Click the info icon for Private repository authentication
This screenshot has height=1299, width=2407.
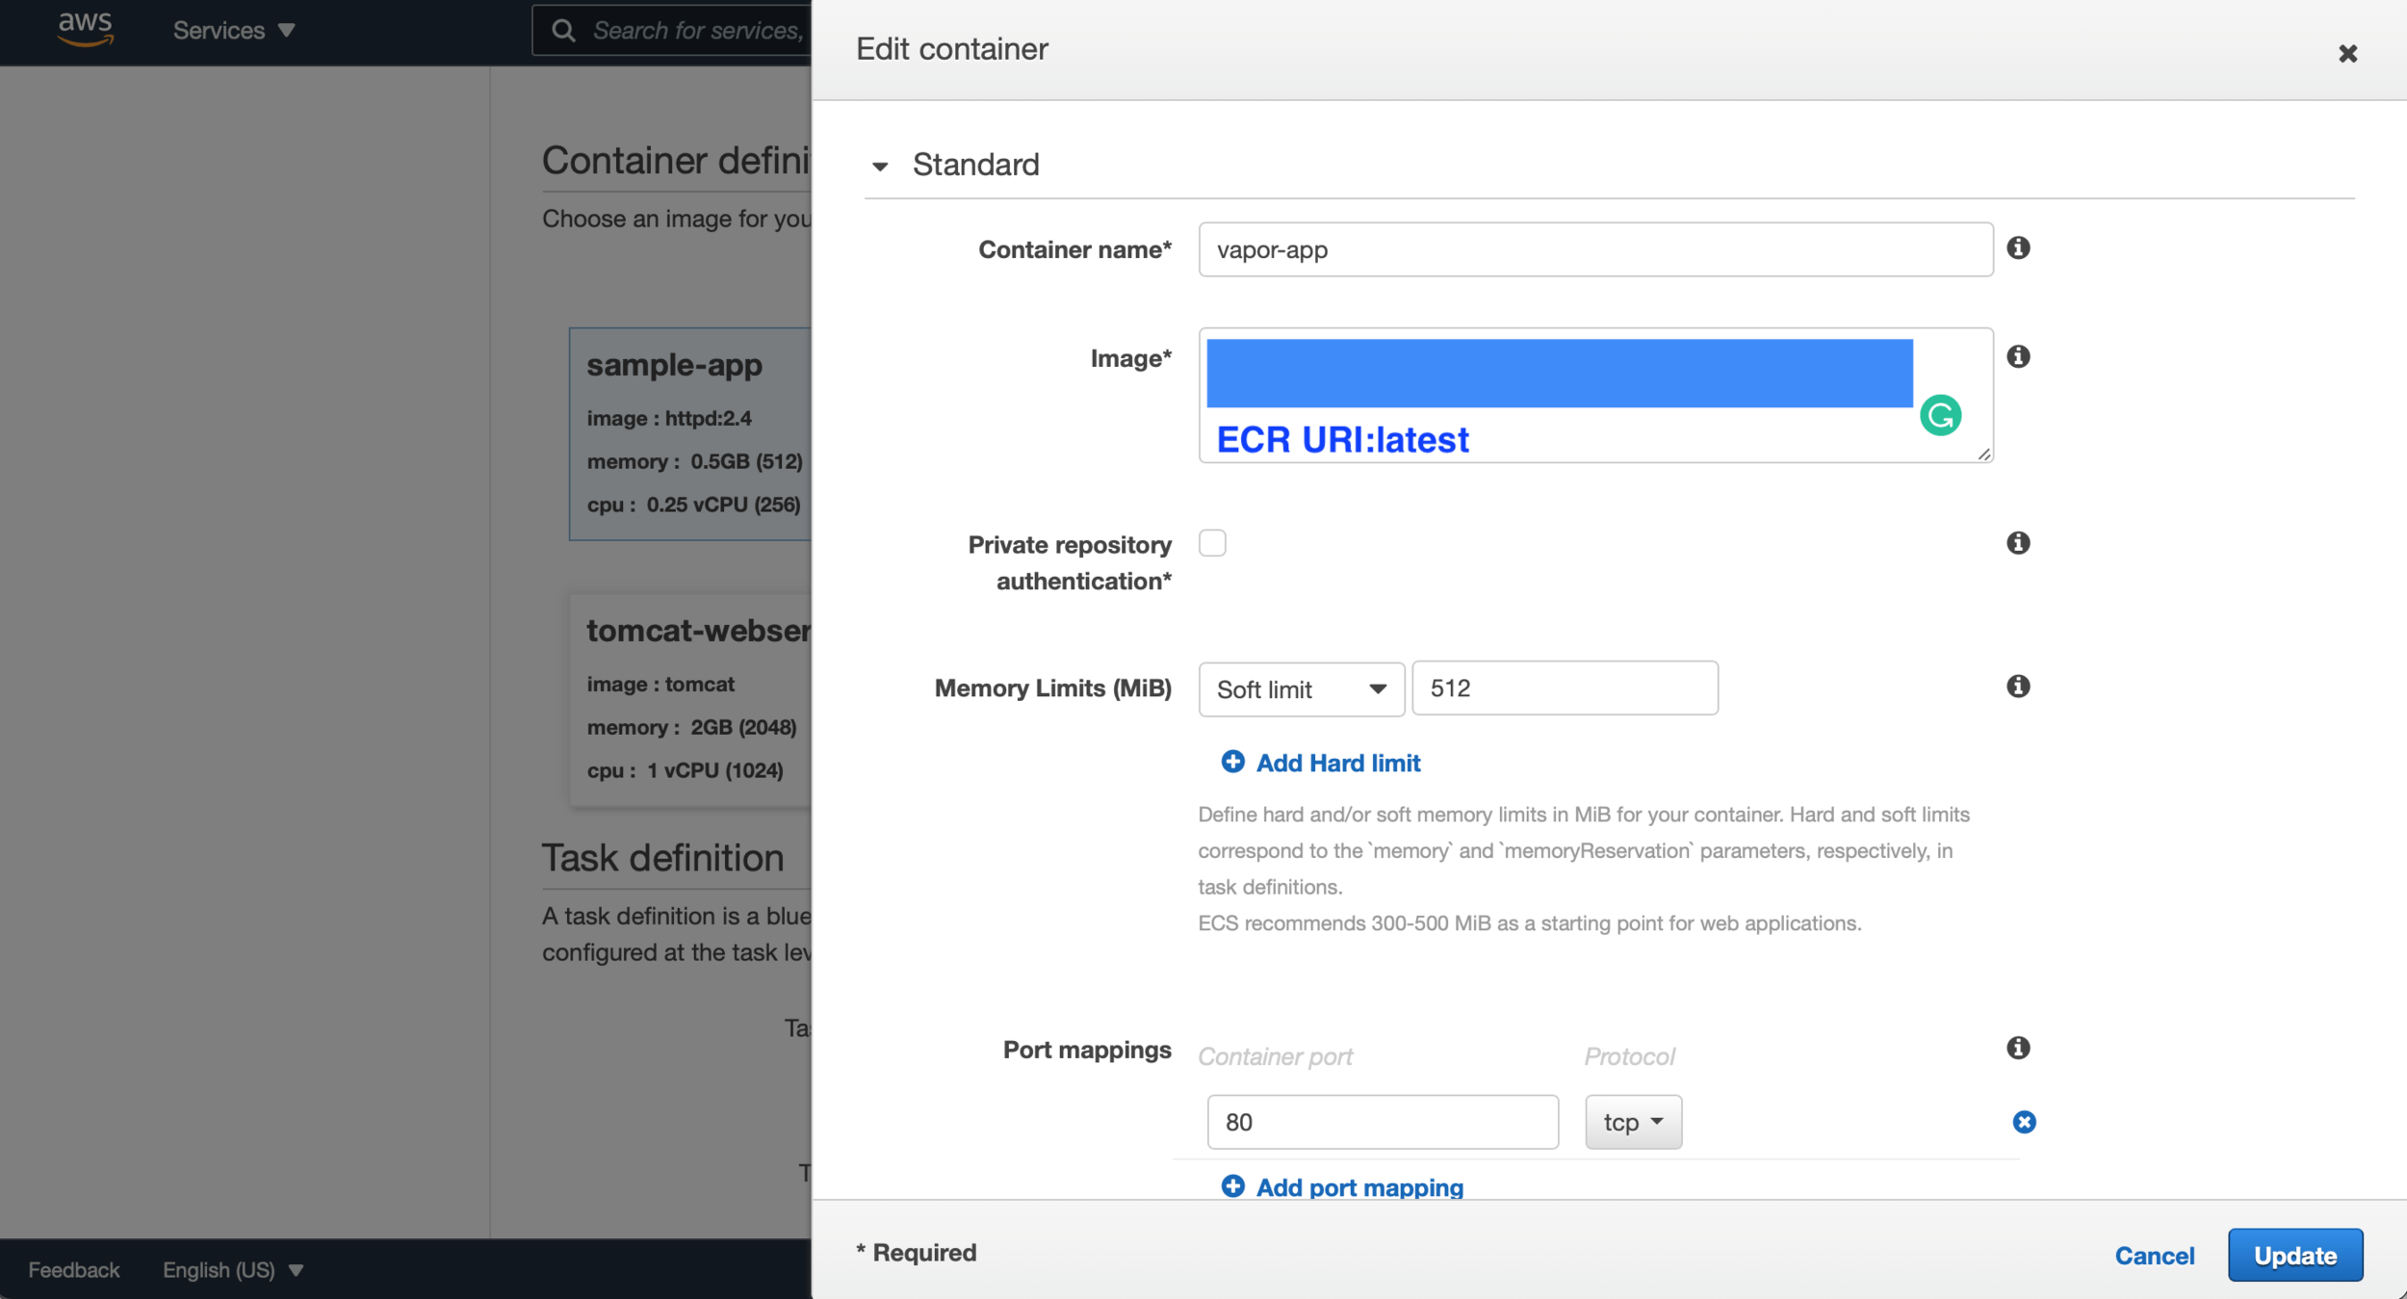pos(2018,542)
